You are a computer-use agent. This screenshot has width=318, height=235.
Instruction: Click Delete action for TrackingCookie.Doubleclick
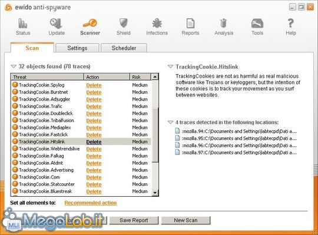[x=94, y=113]
